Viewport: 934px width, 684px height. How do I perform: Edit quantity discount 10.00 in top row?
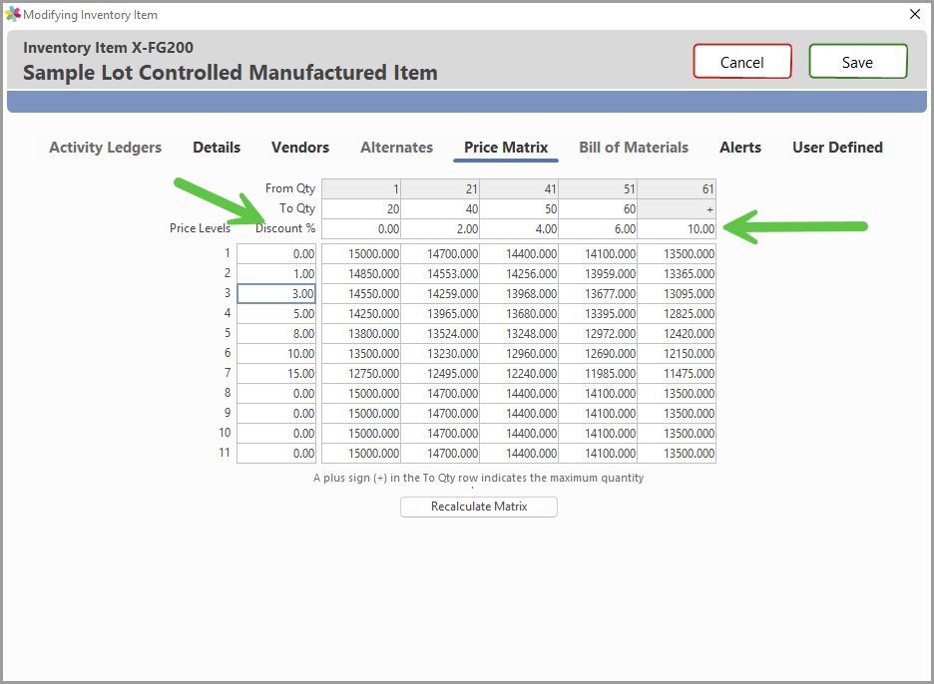point(677,229)
